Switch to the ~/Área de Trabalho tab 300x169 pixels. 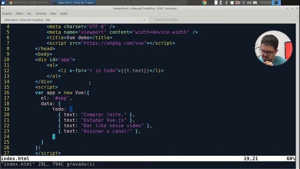(x=223, y=20)
